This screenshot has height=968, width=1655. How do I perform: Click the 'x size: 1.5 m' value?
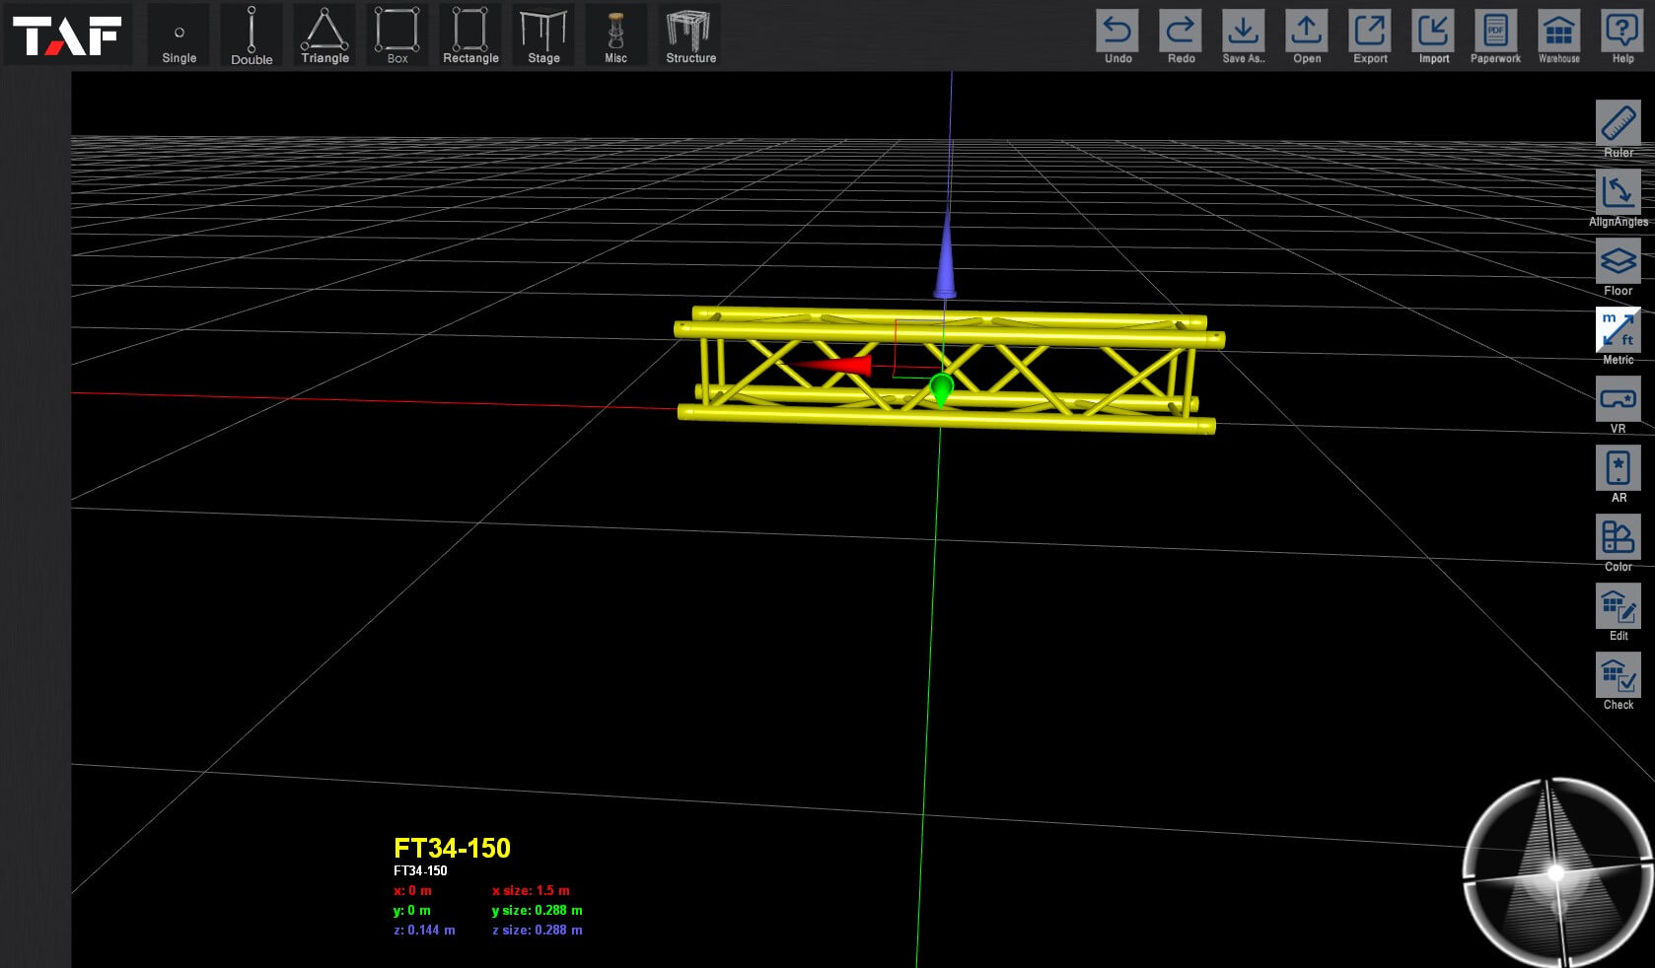(531, 890)
